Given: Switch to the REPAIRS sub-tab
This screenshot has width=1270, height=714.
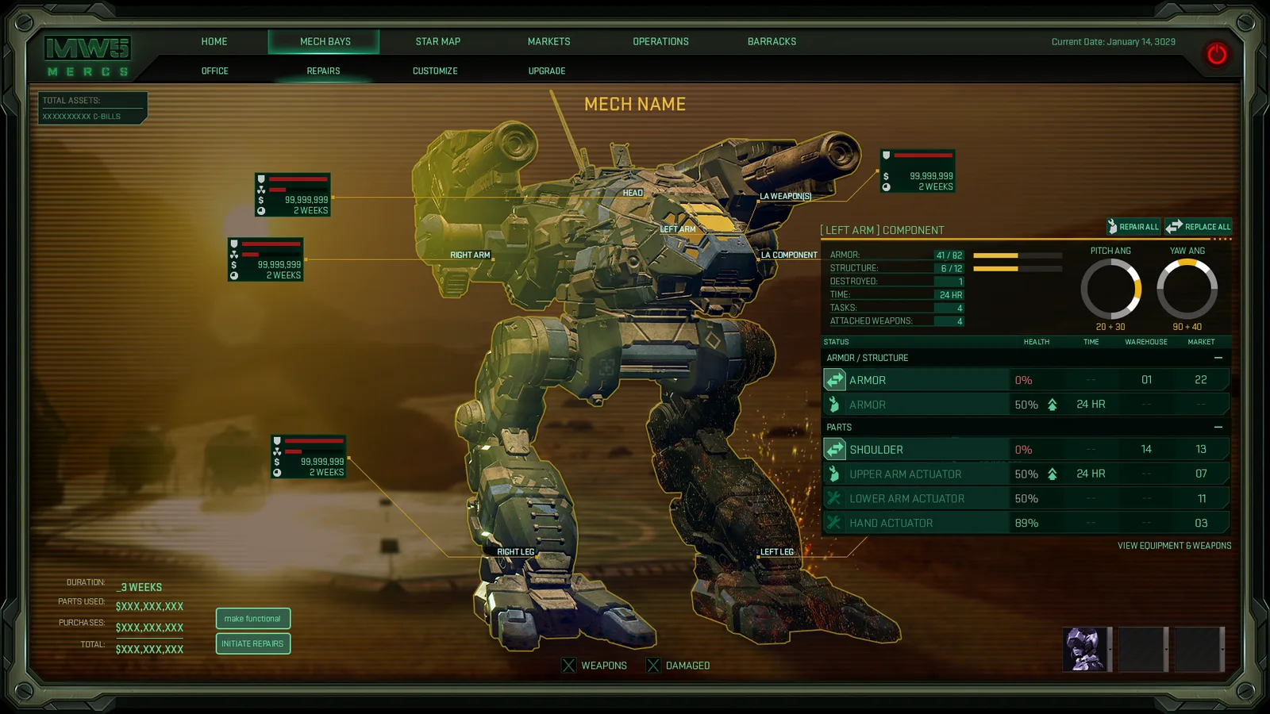Looking at the screenshot, I should (x=323, y=71).
